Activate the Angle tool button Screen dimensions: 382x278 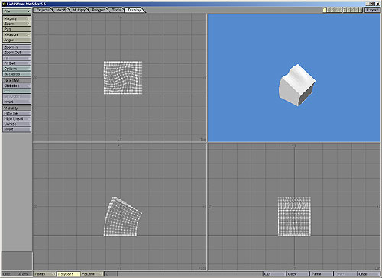coord(17,40)
